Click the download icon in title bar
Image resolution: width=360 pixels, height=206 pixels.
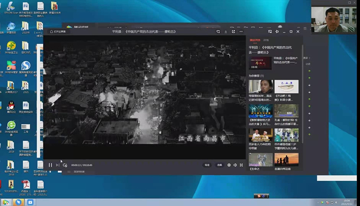(226, 31)
